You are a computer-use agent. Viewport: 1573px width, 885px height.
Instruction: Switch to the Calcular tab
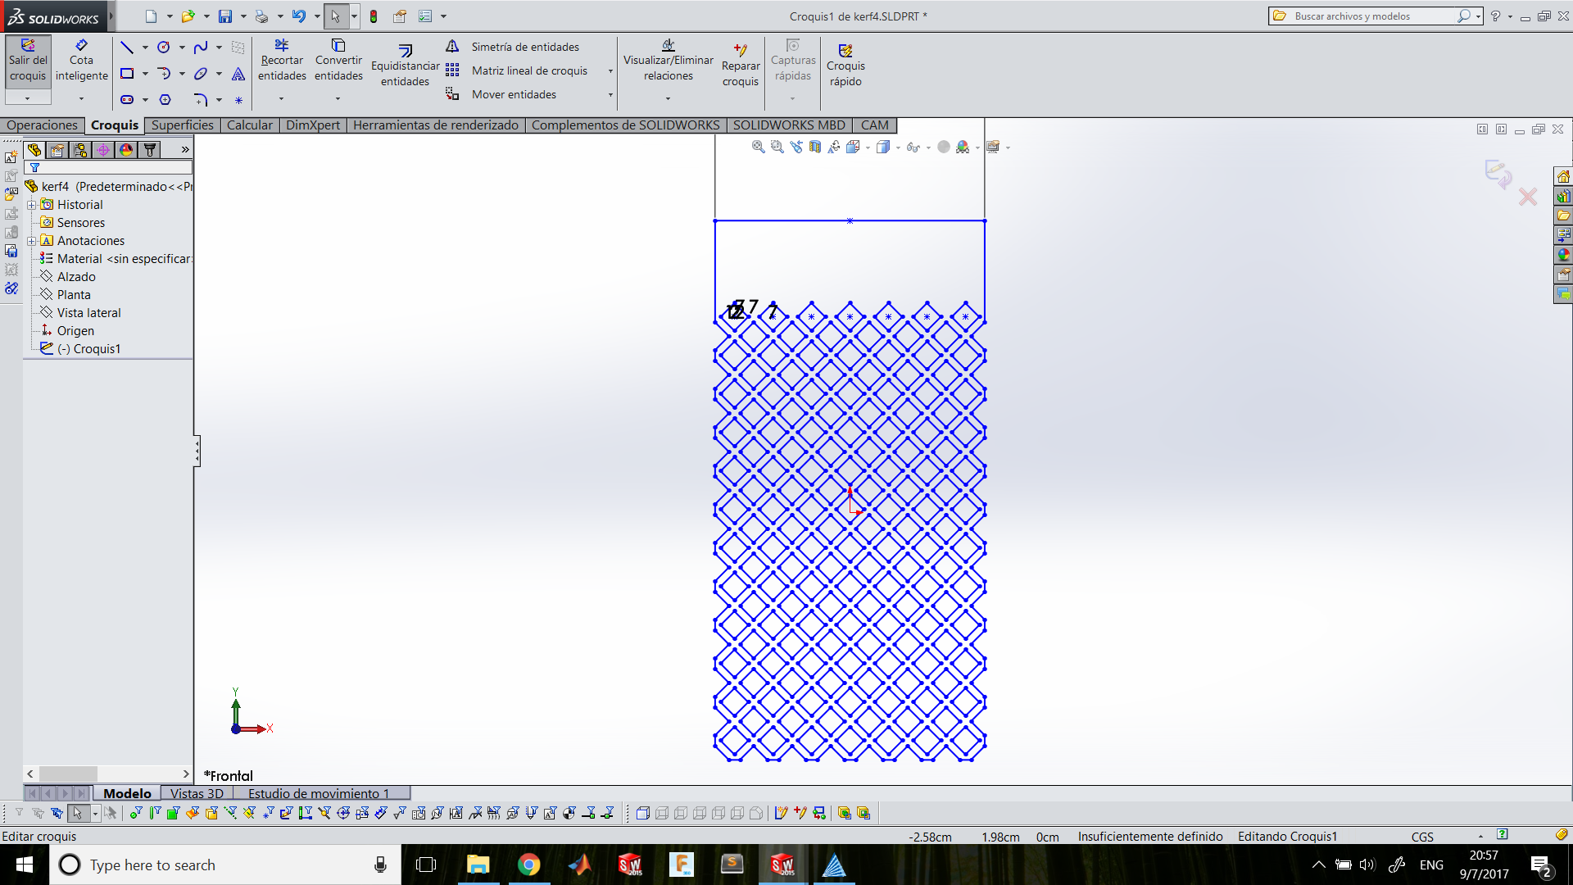(x=249, y=125)
